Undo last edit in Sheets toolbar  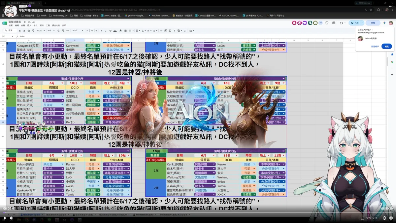(20, 30)
